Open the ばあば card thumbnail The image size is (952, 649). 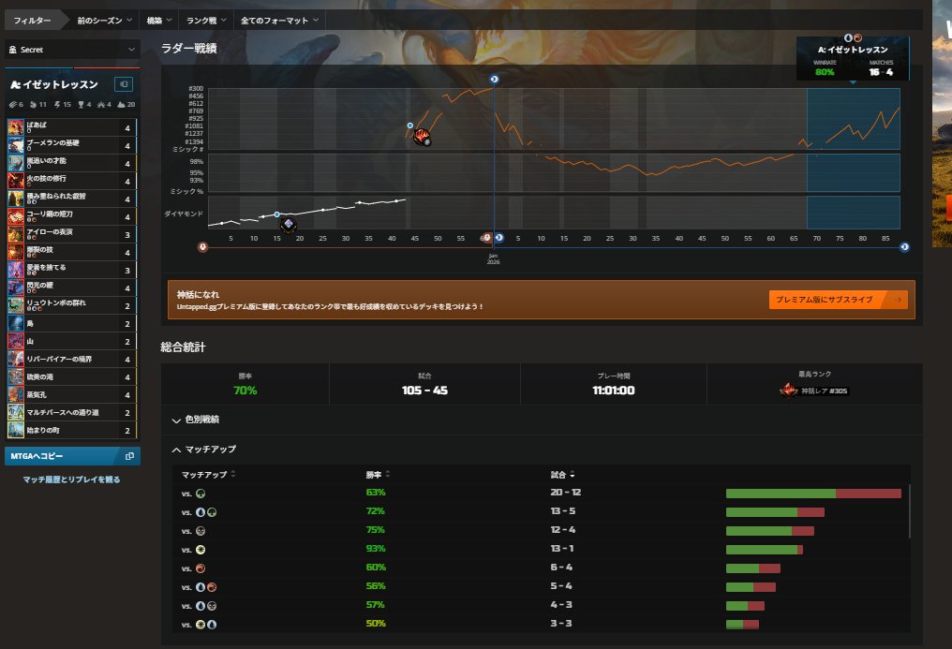15,127
